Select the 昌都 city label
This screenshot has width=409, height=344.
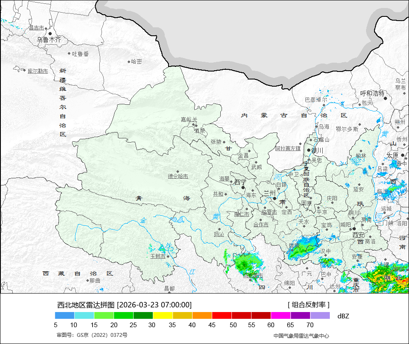[169, 288]
